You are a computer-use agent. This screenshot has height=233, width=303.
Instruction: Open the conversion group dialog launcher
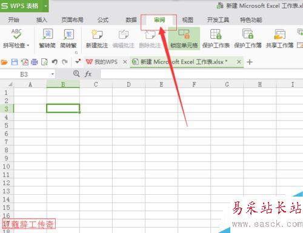[76, 53]
